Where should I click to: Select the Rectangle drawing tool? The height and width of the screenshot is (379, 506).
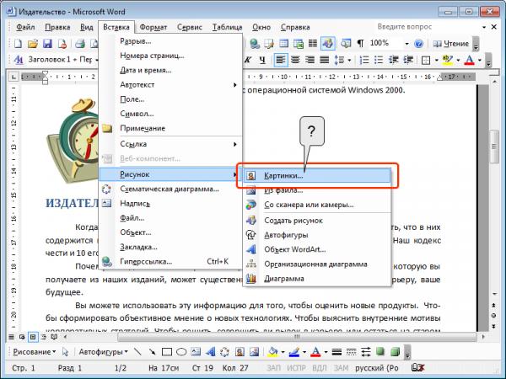coord(166,351)
